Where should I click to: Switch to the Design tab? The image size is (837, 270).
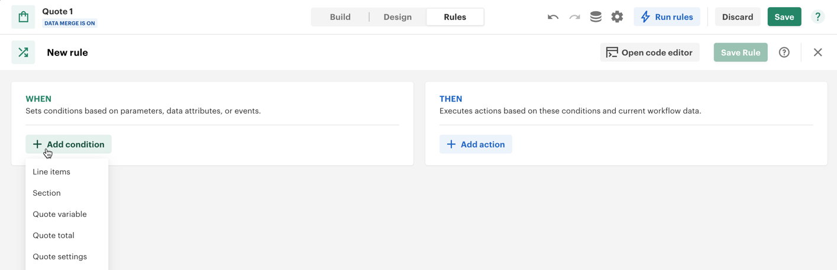pos(398,17)
